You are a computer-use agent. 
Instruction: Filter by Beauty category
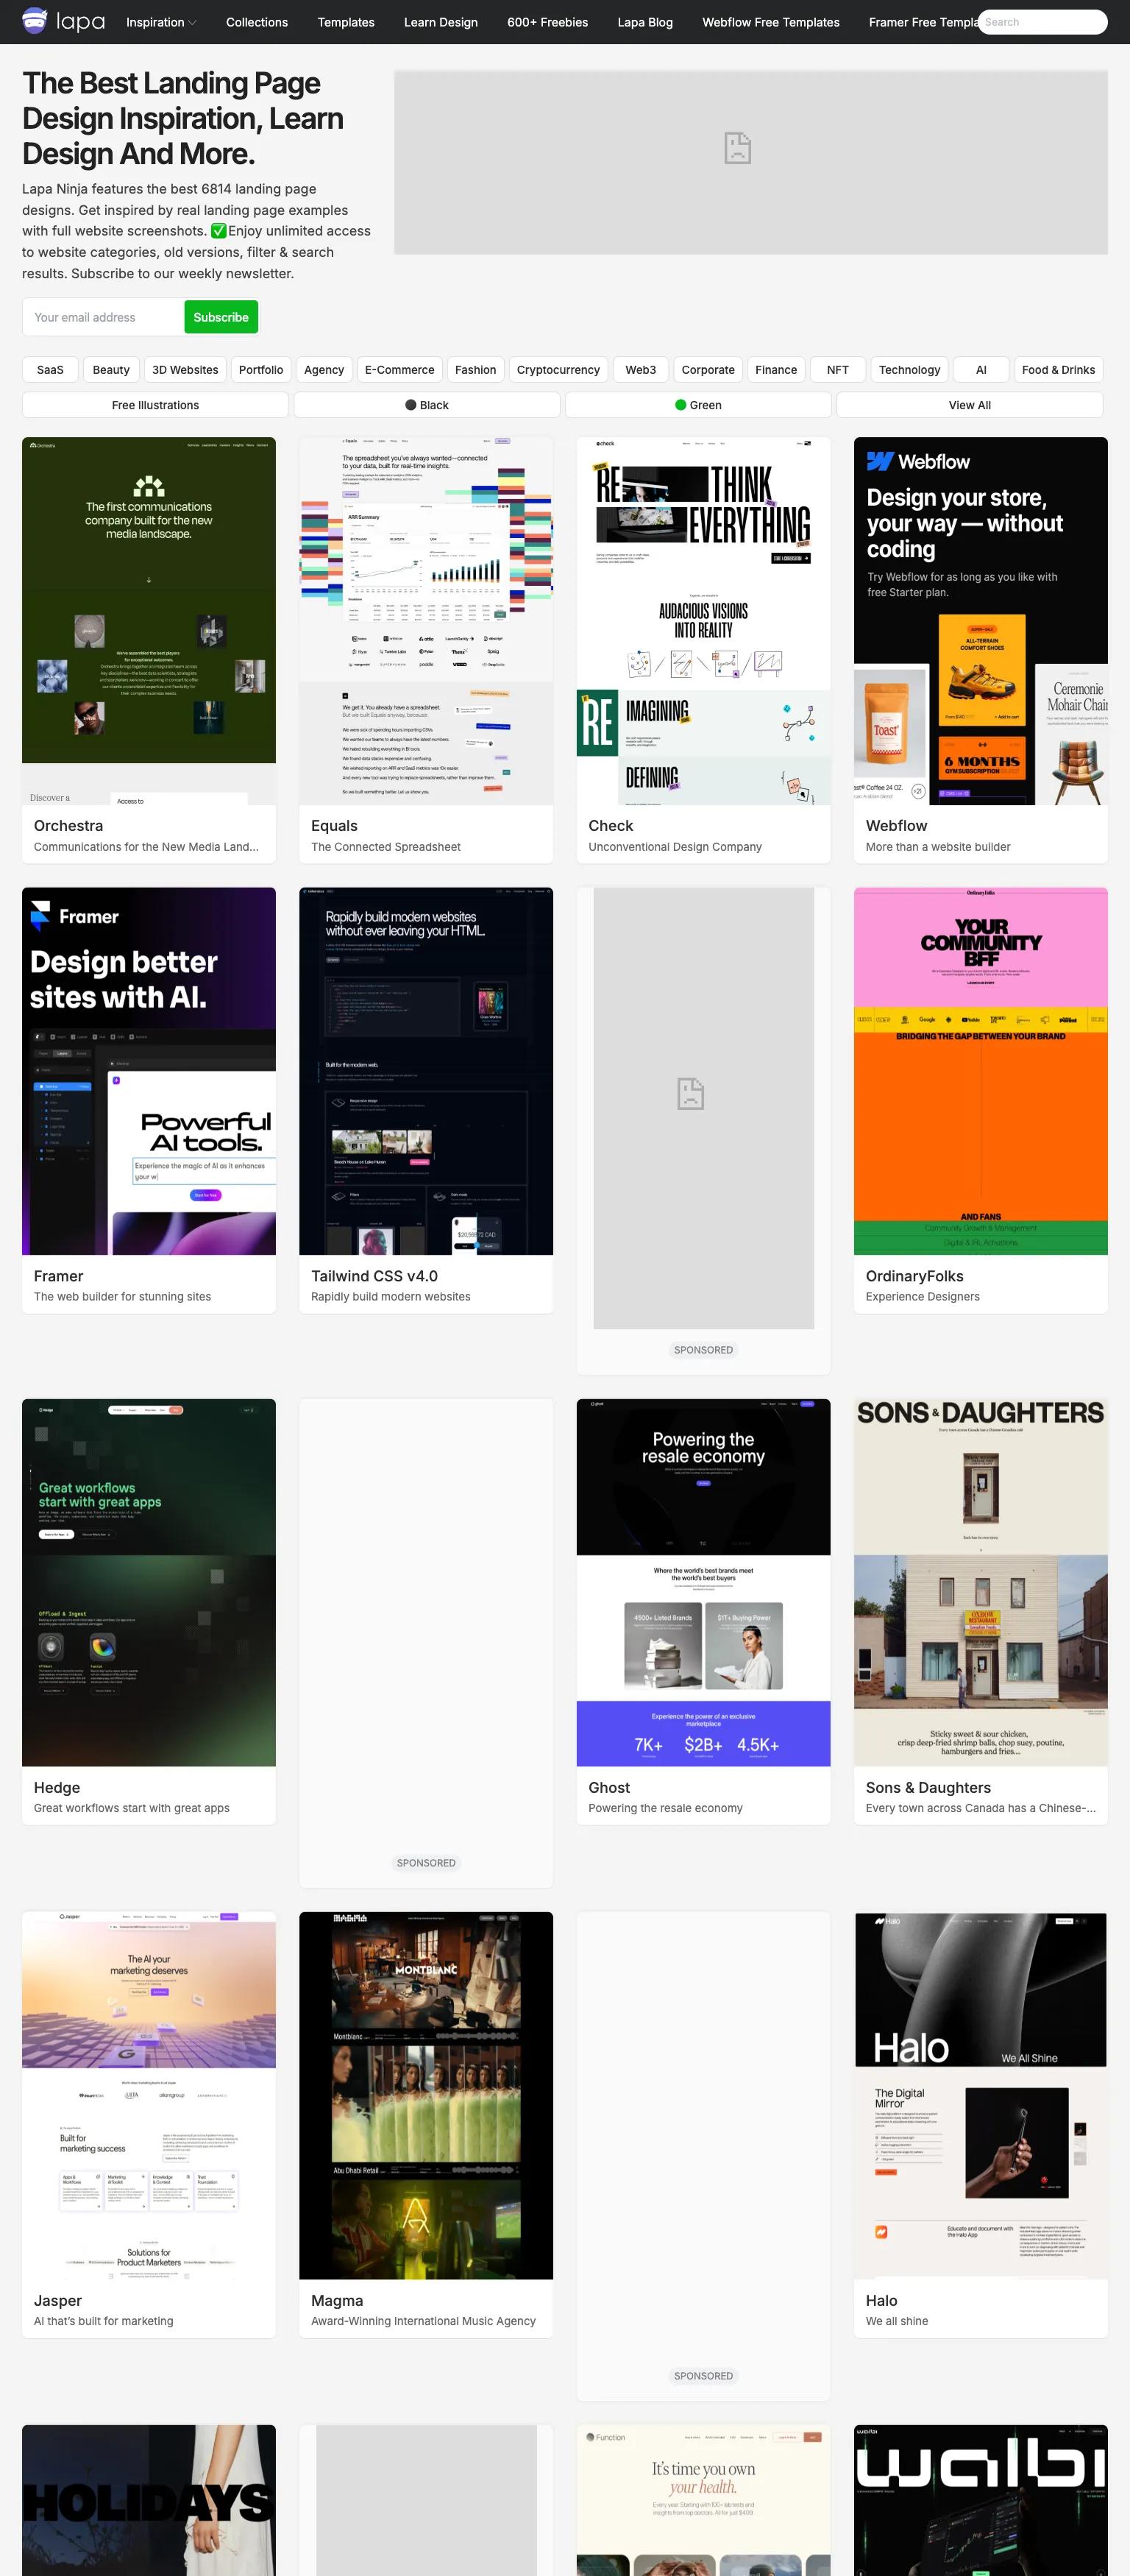[111, 370]
